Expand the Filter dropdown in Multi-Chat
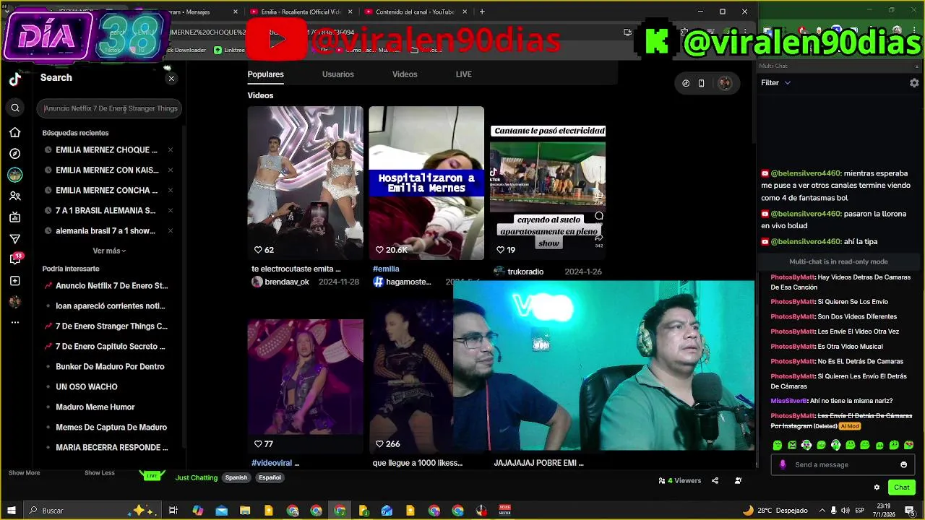This screenshot has height=520, width=925. [x=776, y=83]
